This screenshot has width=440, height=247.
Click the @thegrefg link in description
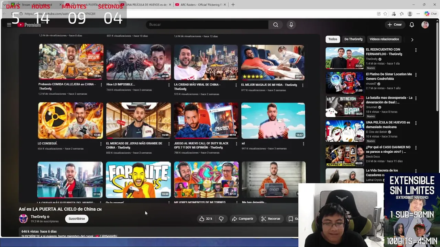click(109, 236)
